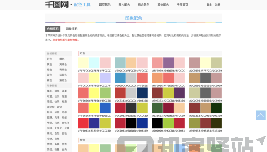Click the 注册 register link
This screenshot has width=267, height=152.
tap(218, 5)
